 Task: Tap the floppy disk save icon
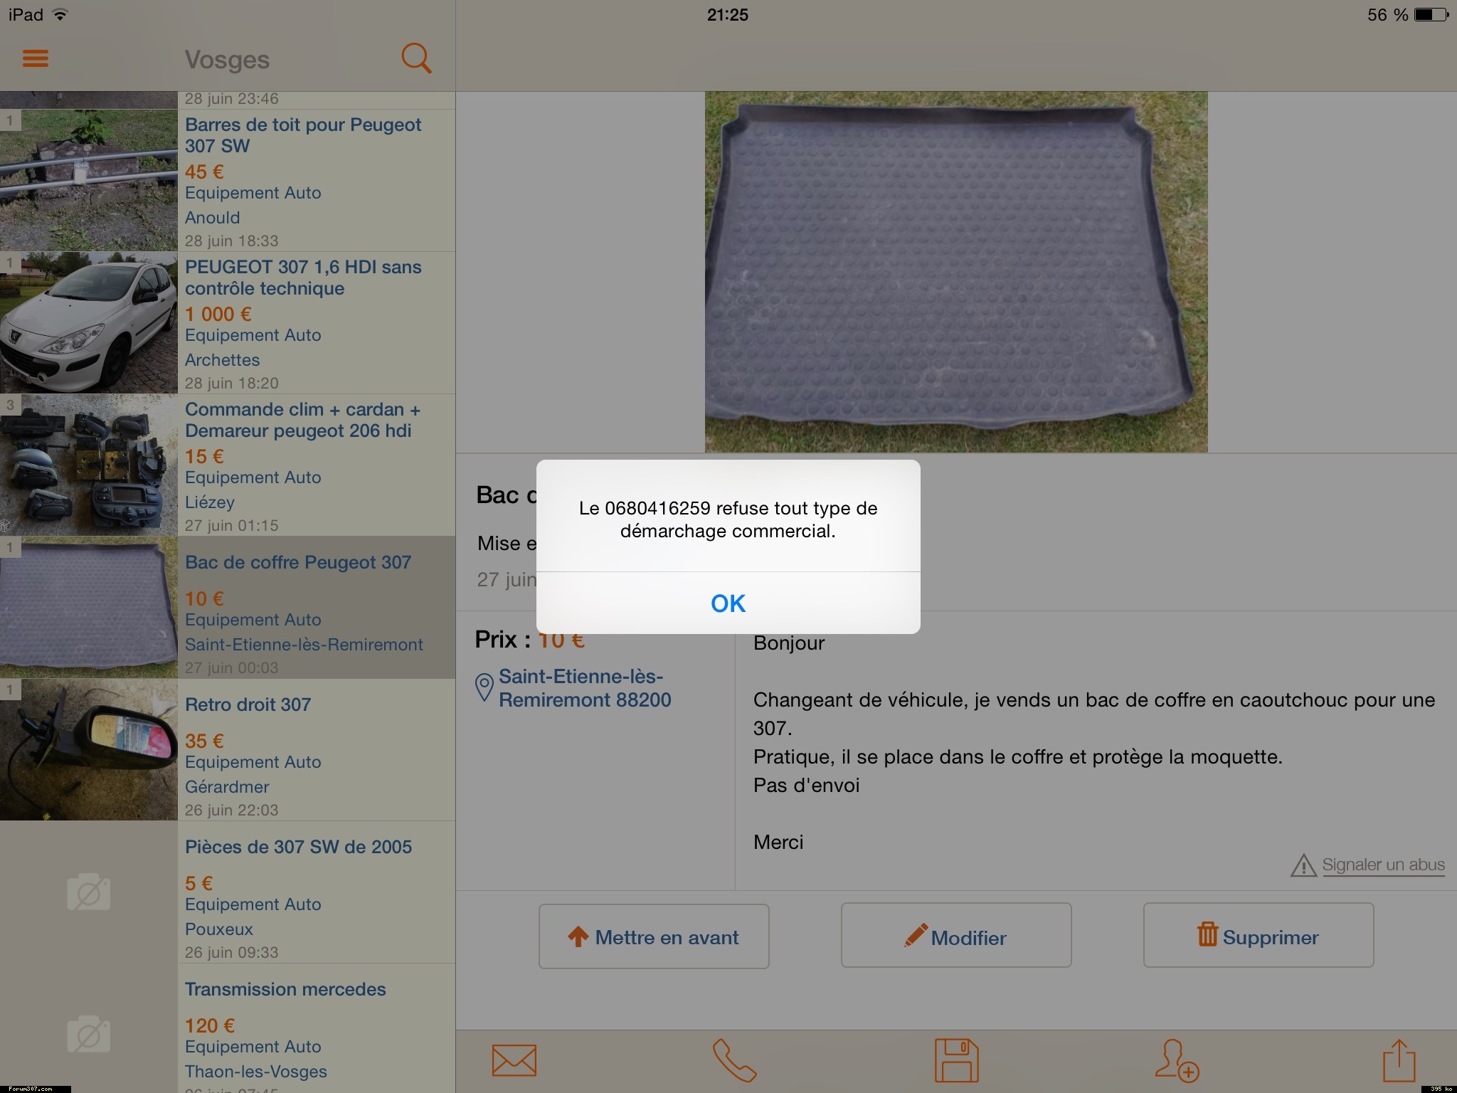(956, 1060)
